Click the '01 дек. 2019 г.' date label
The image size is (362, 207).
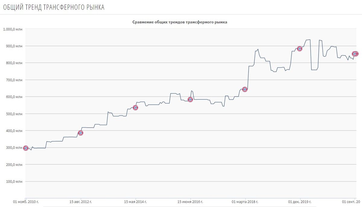point(300,202)
